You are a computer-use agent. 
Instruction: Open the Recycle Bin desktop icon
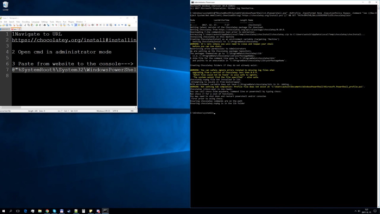click(5, 6)
